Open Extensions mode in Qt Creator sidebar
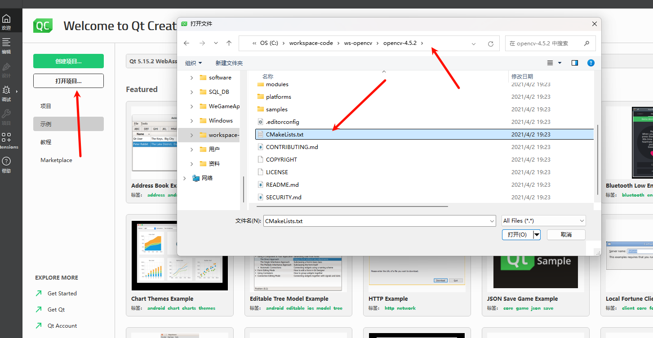The image size is (653, 338). [x=6, y=141]
